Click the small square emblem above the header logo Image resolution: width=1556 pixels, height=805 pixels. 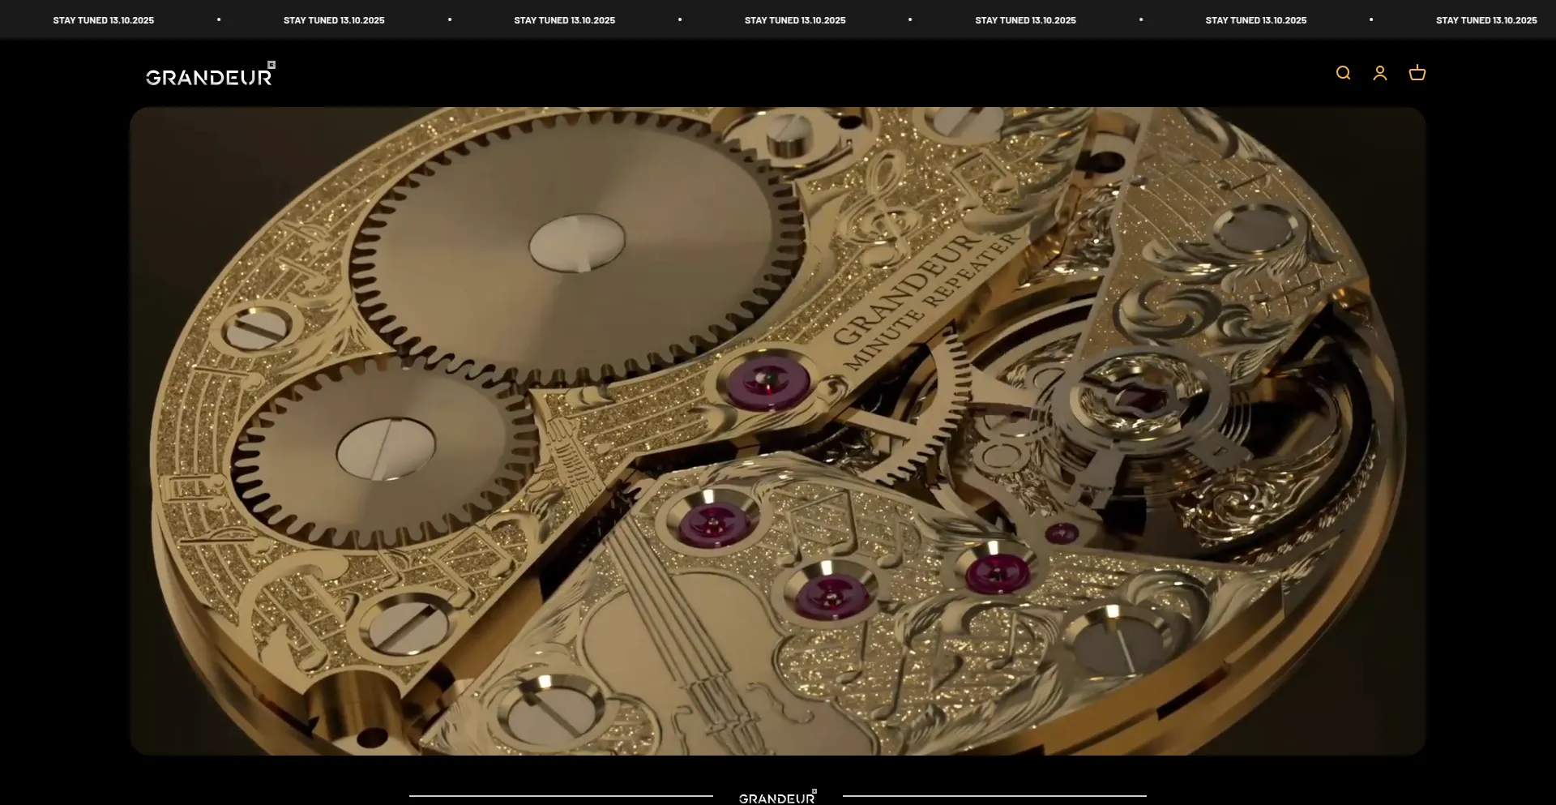(271, 65)
